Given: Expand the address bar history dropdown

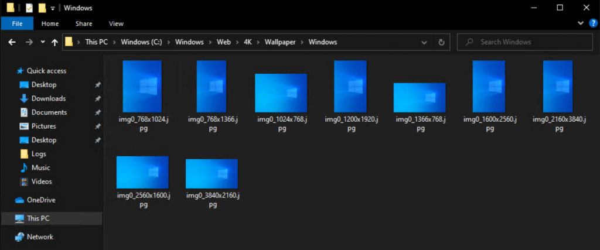Looking at the screenshot, I should tap(424, 42).
